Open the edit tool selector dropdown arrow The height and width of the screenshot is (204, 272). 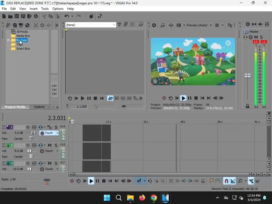144,181
